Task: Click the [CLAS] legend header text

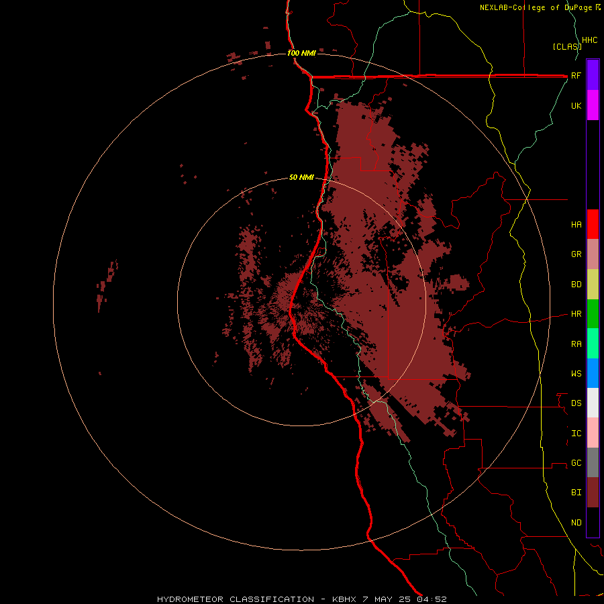Action: coord(567,46)
